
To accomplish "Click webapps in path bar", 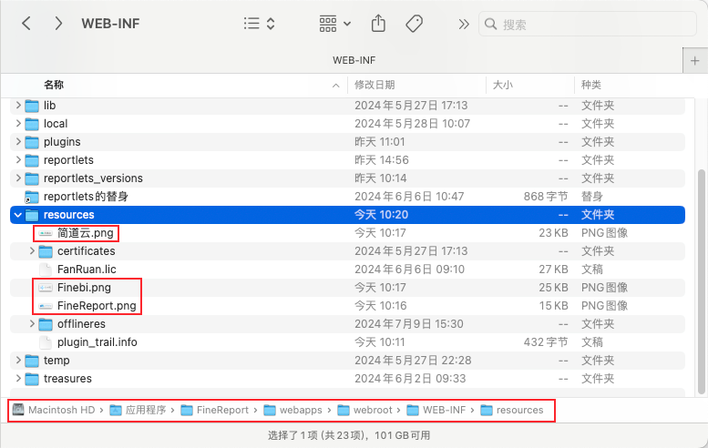I will [293, 410].
